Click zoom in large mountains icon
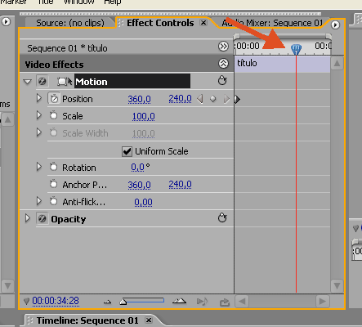The image size is (362, 327). pos(179,301)
